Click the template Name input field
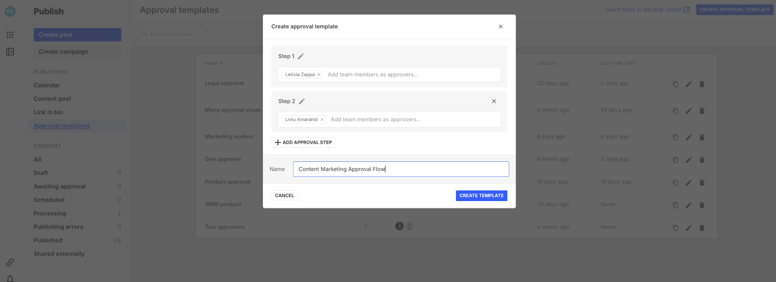 click(x=401, y=169)
